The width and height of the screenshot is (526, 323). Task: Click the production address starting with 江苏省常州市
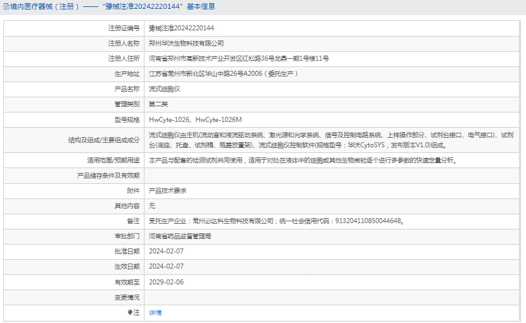(223, 74)
